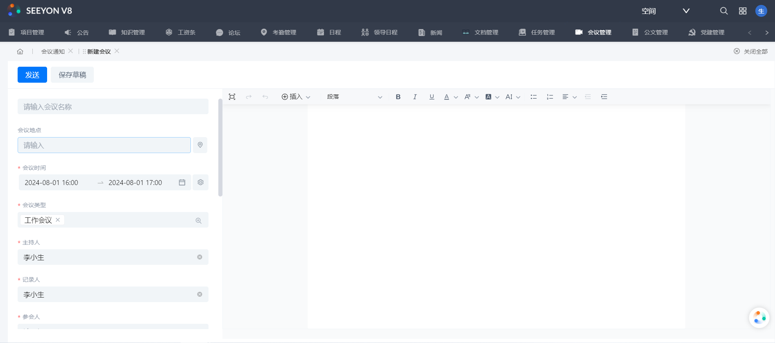Open 公告 menu
Viewport: 775px width, 343px height.
(x=77, y=32)
